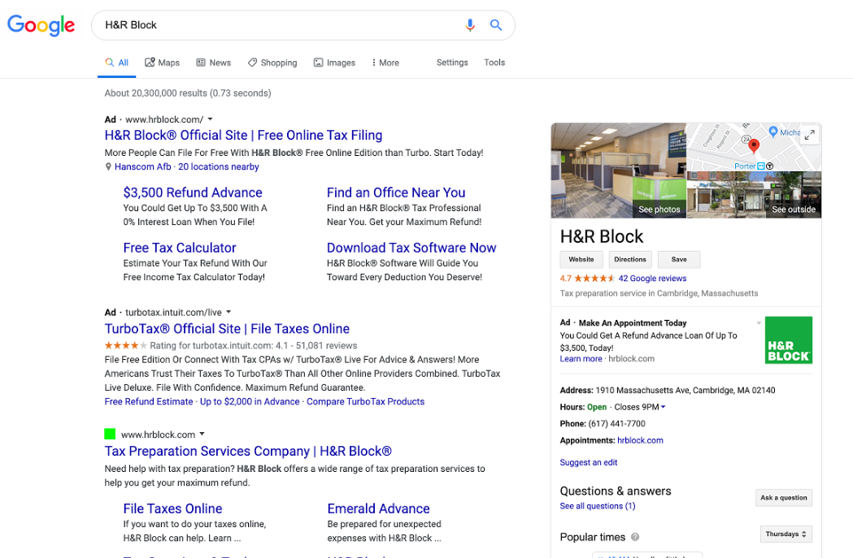Image resolution: width=853 pixels, height=558 pixels.
Task: Click the Hanscom Afb location link
Action: (142, 167)
